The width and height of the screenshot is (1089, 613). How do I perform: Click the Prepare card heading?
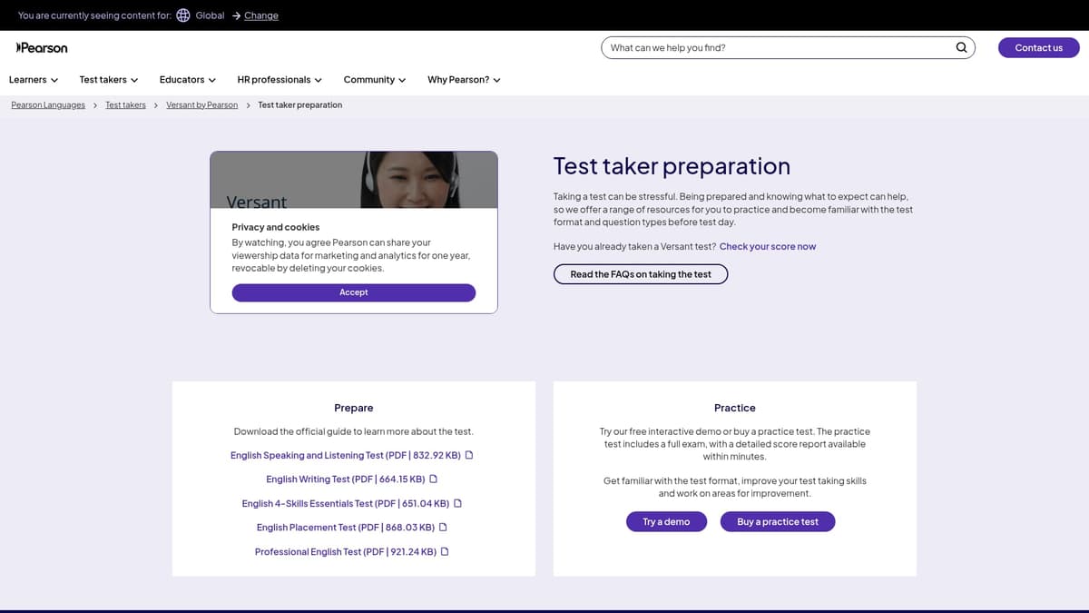354,408
